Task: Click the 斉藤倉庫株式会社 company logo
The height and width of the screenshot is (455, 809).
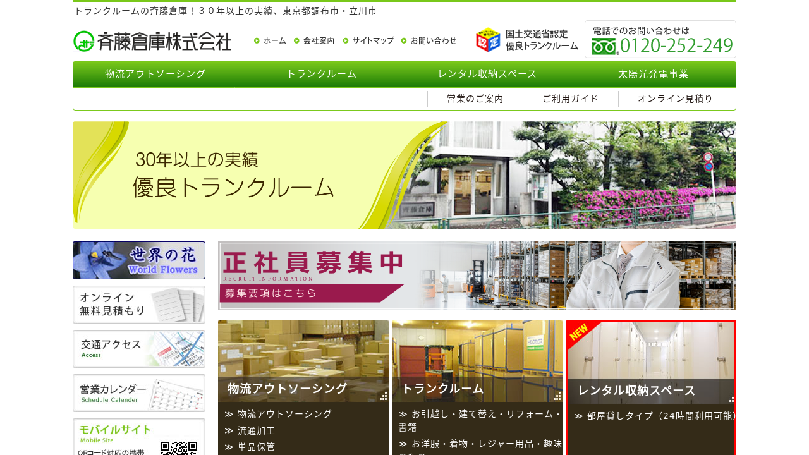Action: pyautogui.click(x=152, y=41)
